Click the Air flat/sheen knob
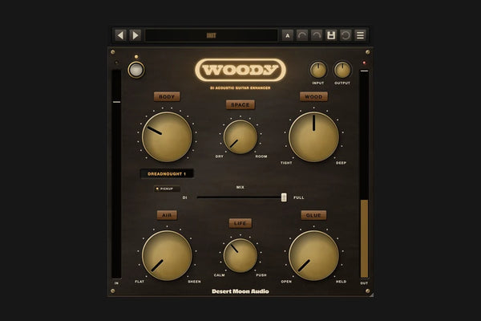The height and width of the screenshot is (321, 481). coord(167,255)
